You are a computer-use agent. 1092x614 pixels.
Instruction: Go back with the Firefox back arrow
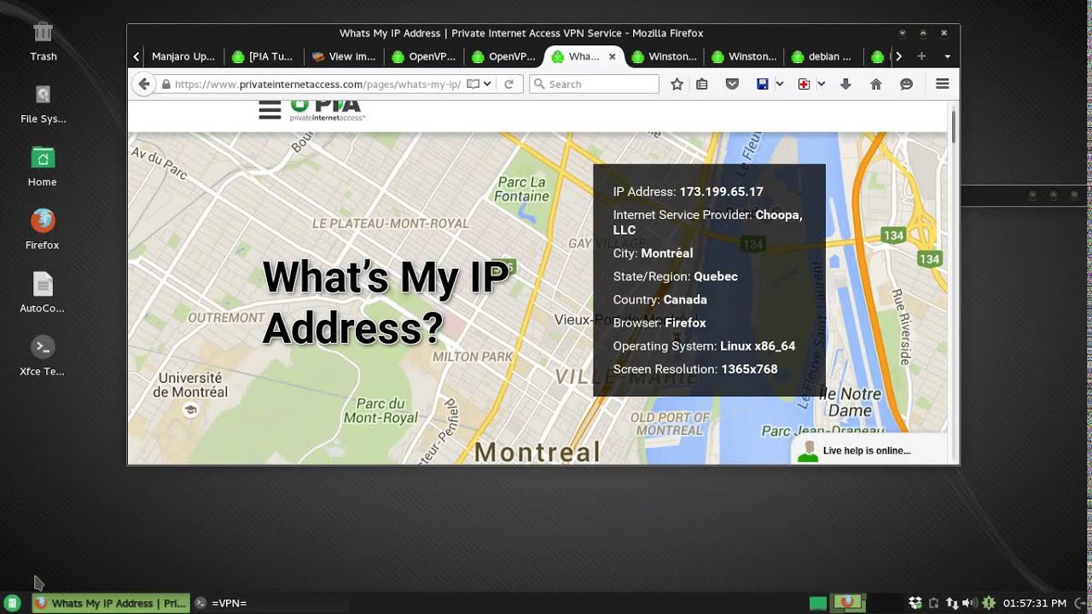[144, 84]
